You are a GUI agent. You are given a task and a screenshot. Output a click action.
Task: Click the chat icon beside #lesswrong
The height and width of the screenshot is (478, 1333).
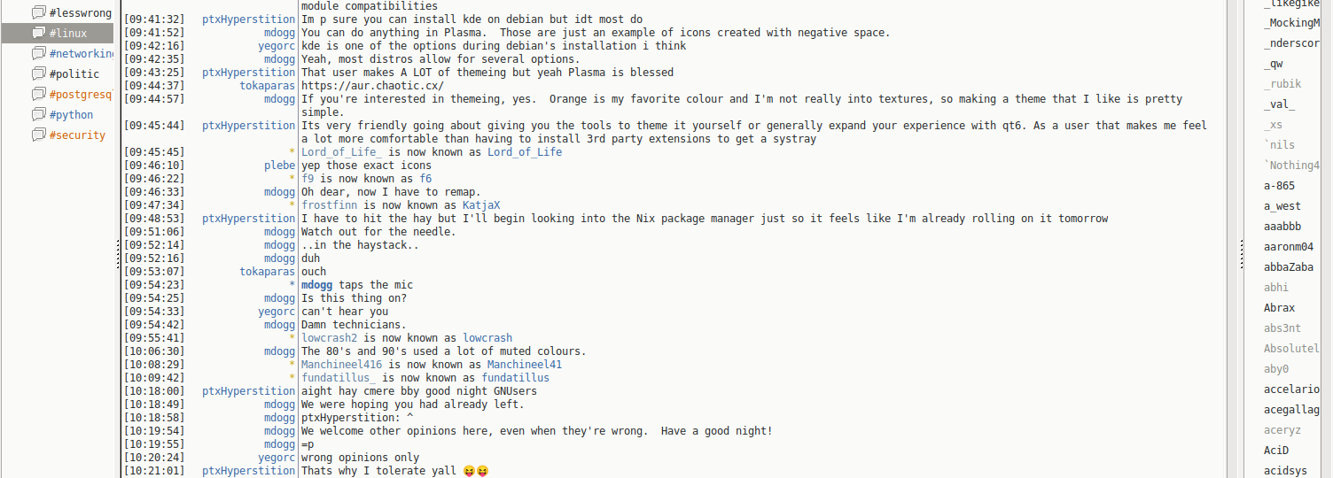(x=38, y=13)
